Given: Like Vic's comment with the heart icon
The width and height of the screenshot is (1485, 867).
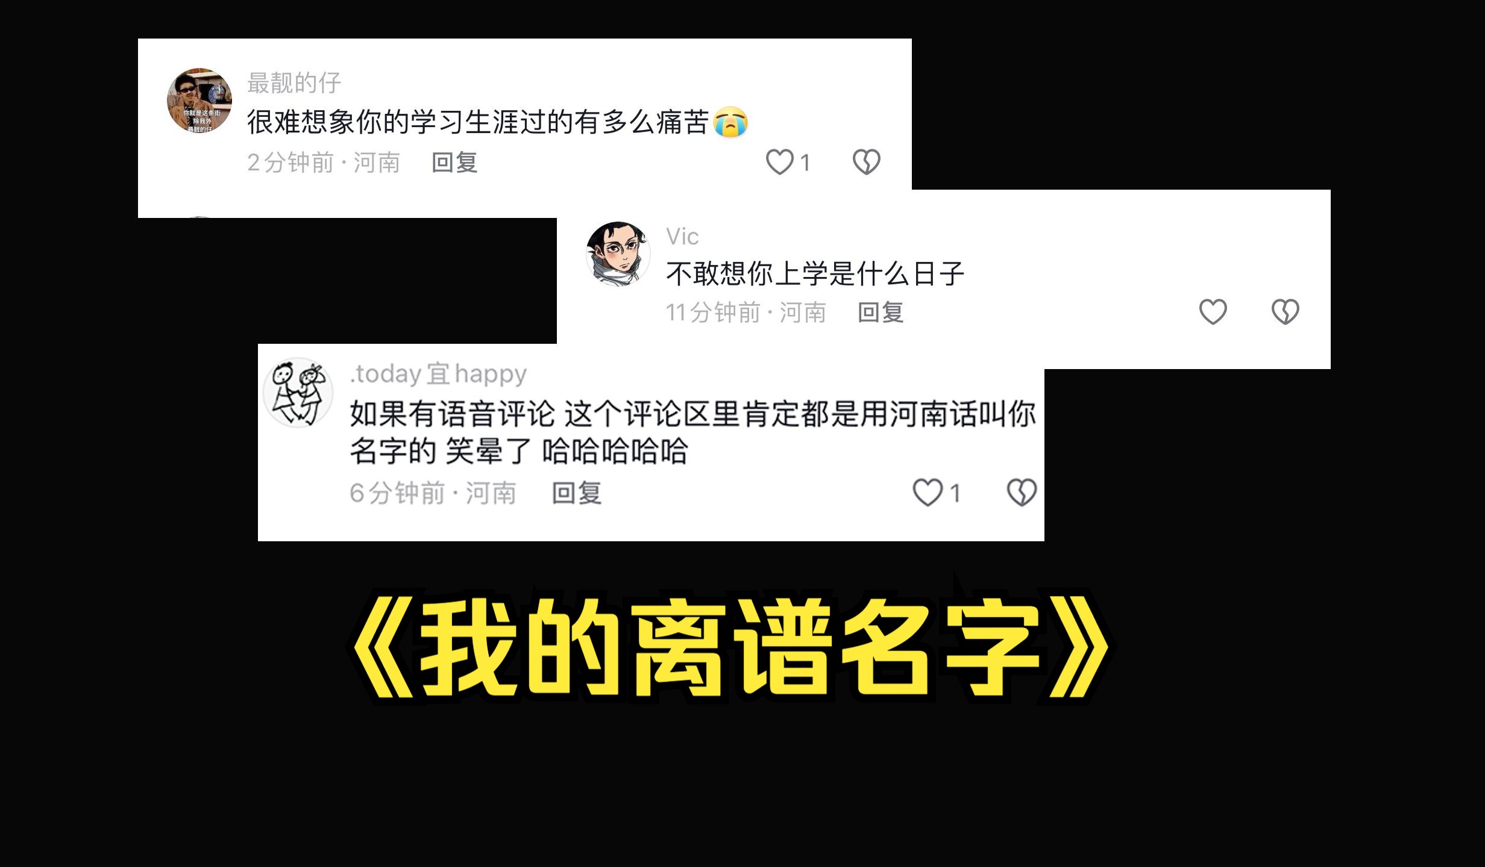Looking at the screenshot, I should [x=1213, y=312].
